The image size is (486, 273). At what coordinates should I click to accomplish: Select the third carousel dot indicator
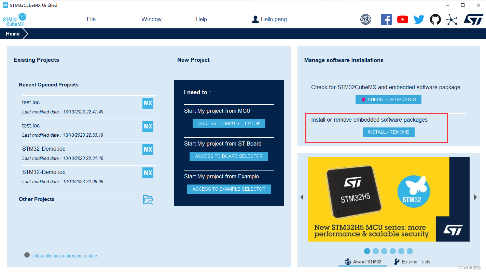(384, 251)
